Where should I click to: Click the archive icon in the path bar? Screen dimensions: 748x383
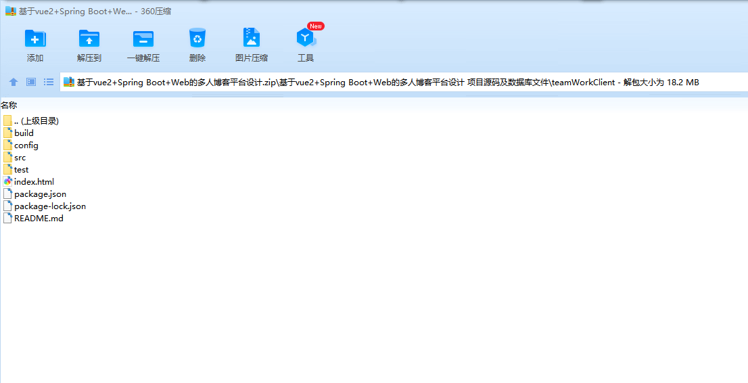pyautogui.click(x=69, y=82)
